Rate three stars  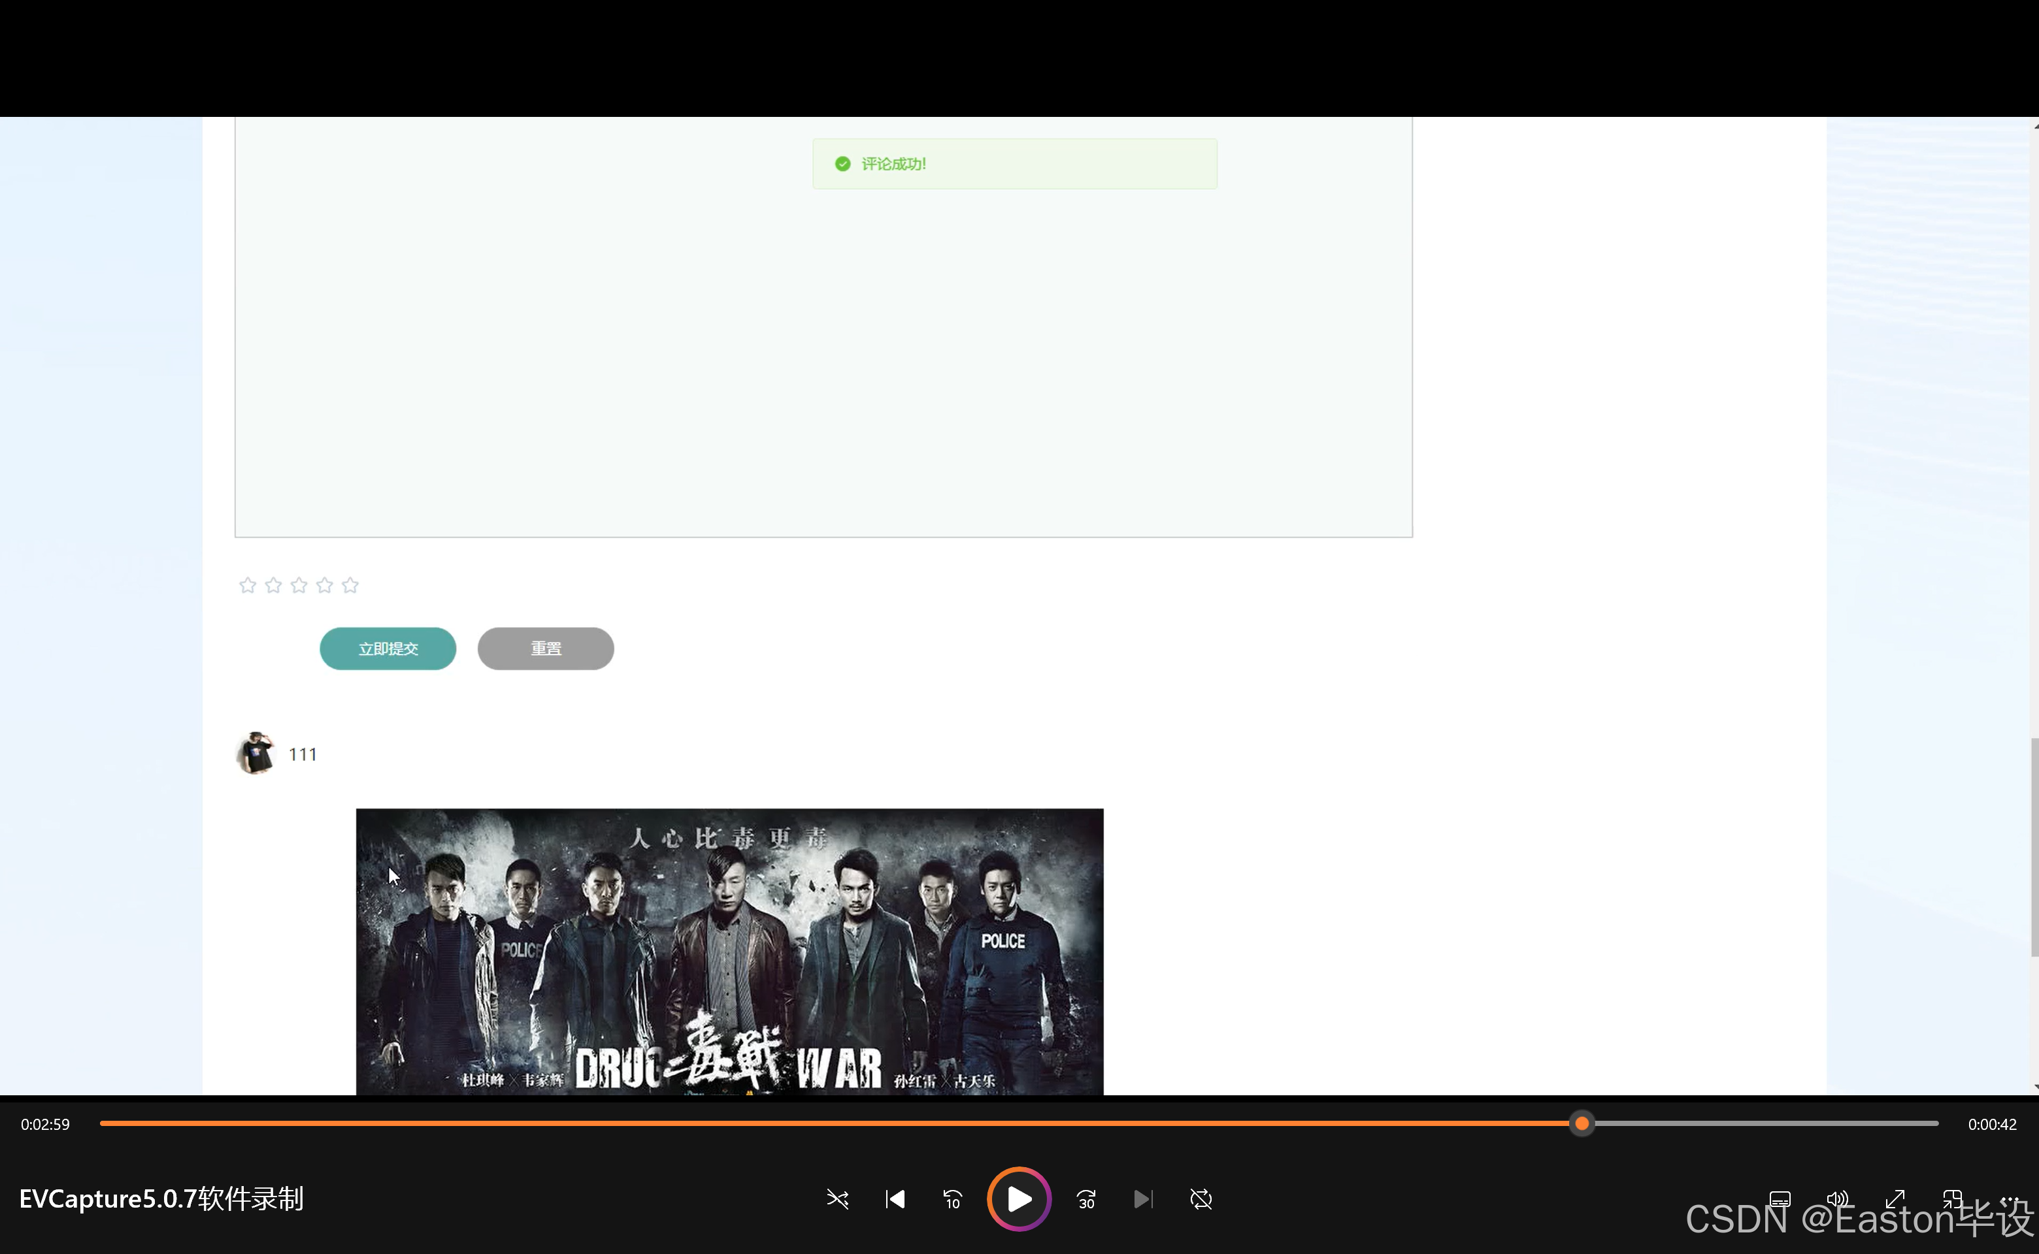(299, 586)
